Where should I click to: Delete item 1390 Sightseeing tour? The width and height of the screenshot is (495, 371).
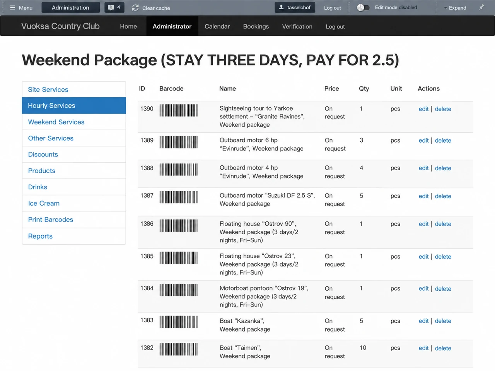coord(443,109)
